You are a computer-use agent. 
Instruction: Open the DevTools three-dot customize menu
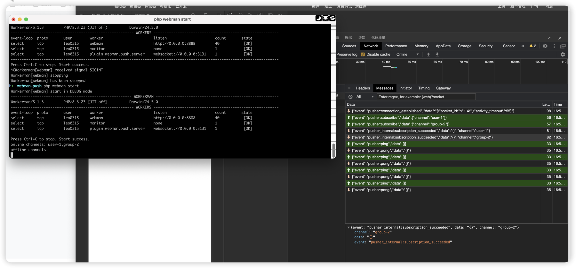point(554,46)
